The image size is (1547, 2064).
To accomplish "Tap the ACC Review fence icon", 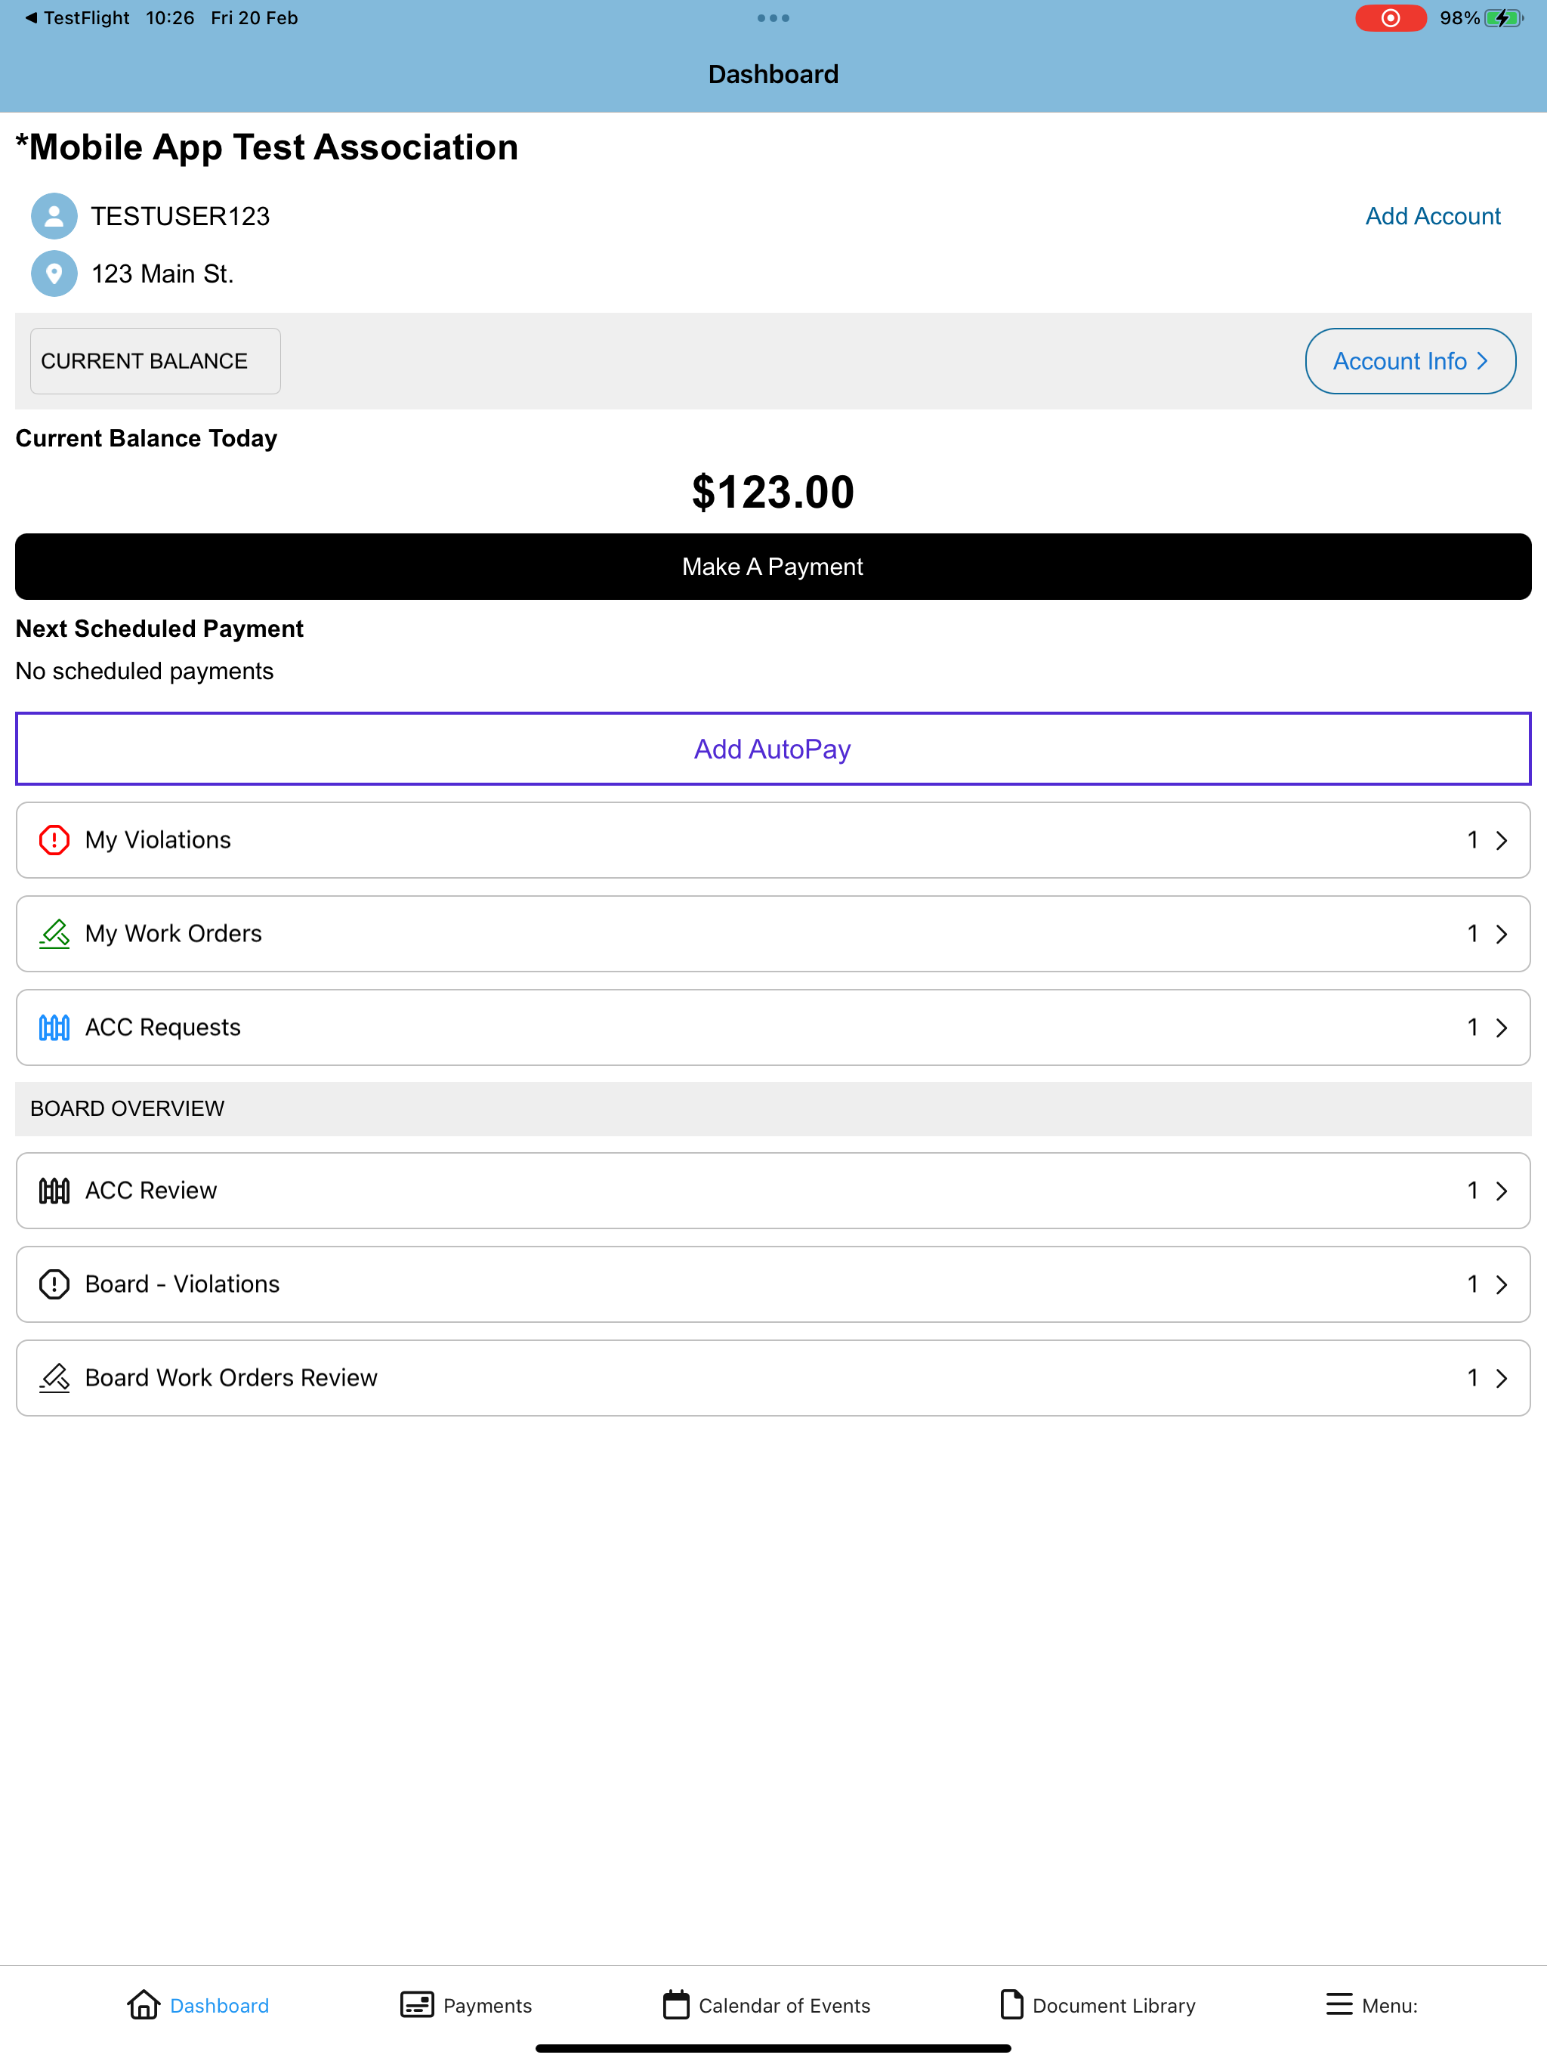I will coord(54,1191).
